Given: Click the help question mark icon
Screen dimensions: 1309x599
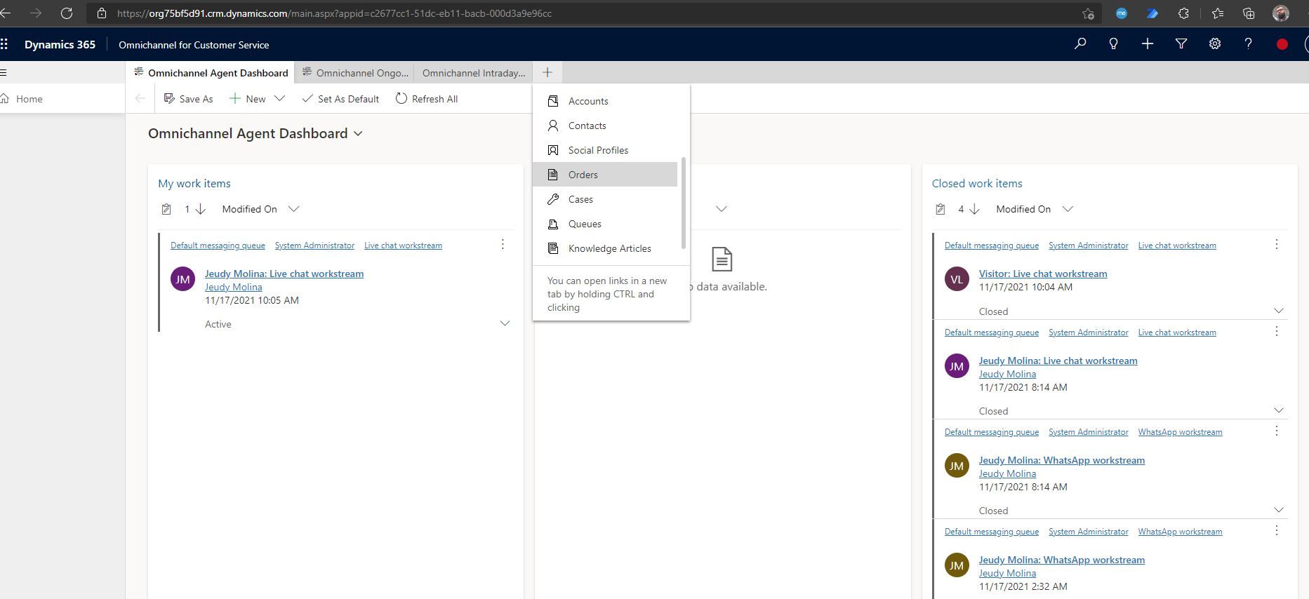Looking at the screenshot, I should coord(1248,43).
